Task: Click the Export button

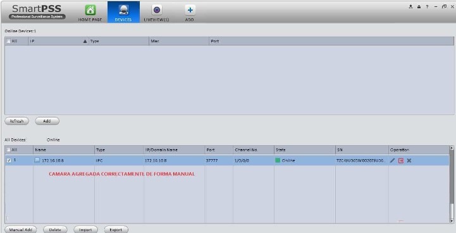Action: coord(116,229)
